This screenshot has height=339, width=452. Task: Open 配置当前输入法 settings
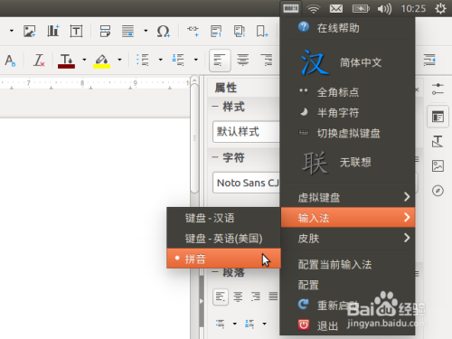point(347,265)
